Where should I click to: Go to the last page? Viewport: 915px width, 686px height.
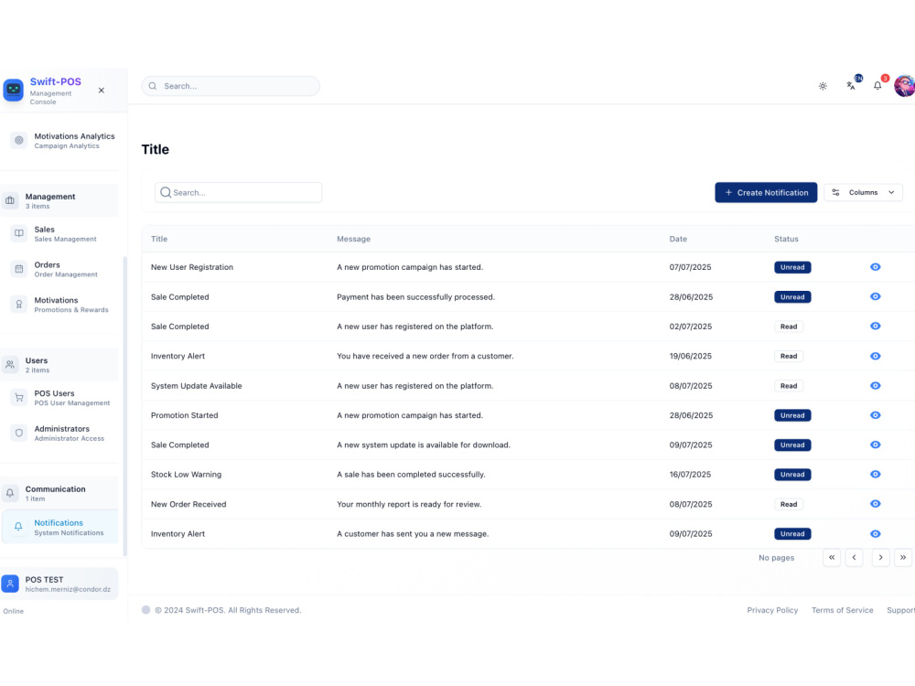click(903, 558)
